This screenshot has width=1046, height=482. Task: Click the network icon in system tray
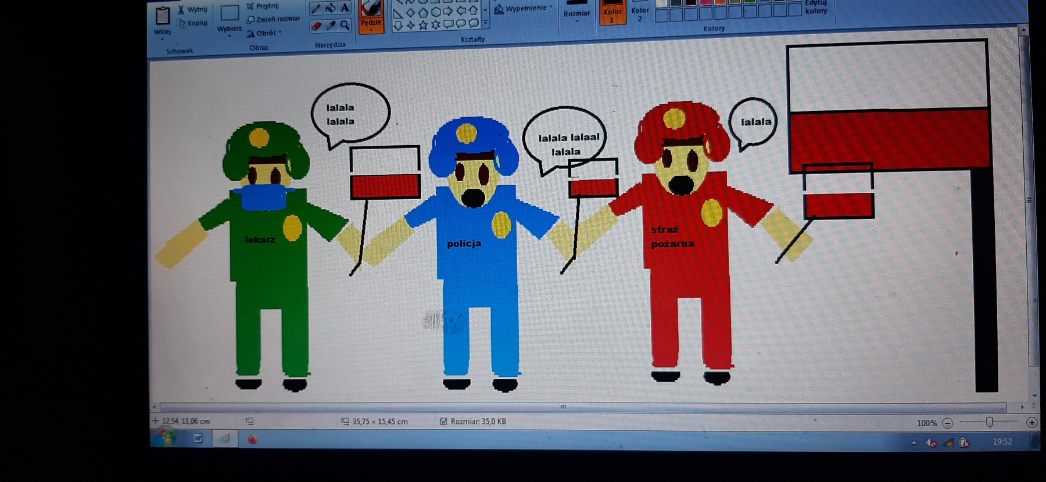click(948, 443)
